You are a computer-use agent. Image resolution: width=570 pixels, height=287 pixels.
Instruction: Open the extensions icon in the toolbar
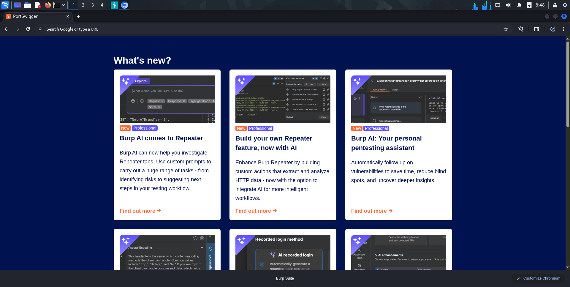tap(521, 29)
